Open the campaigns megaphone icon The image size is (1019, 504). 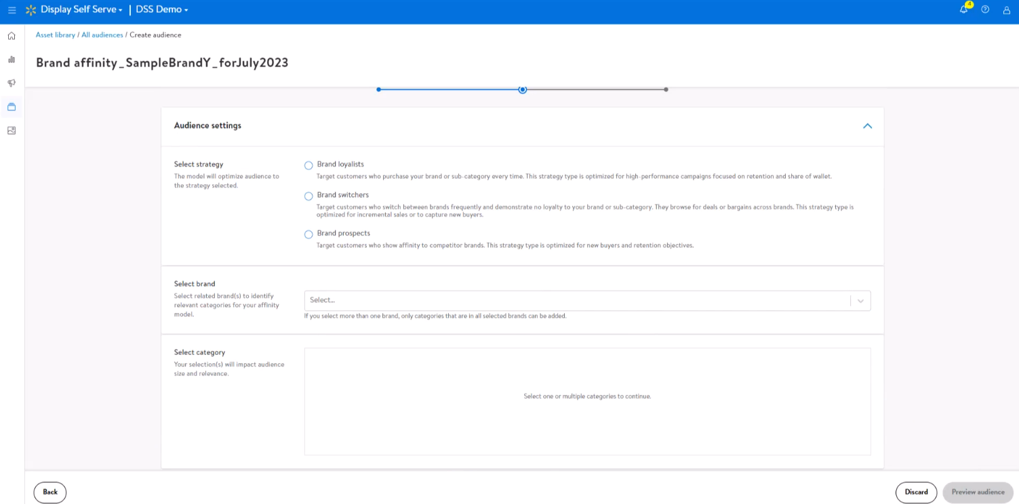12,83
